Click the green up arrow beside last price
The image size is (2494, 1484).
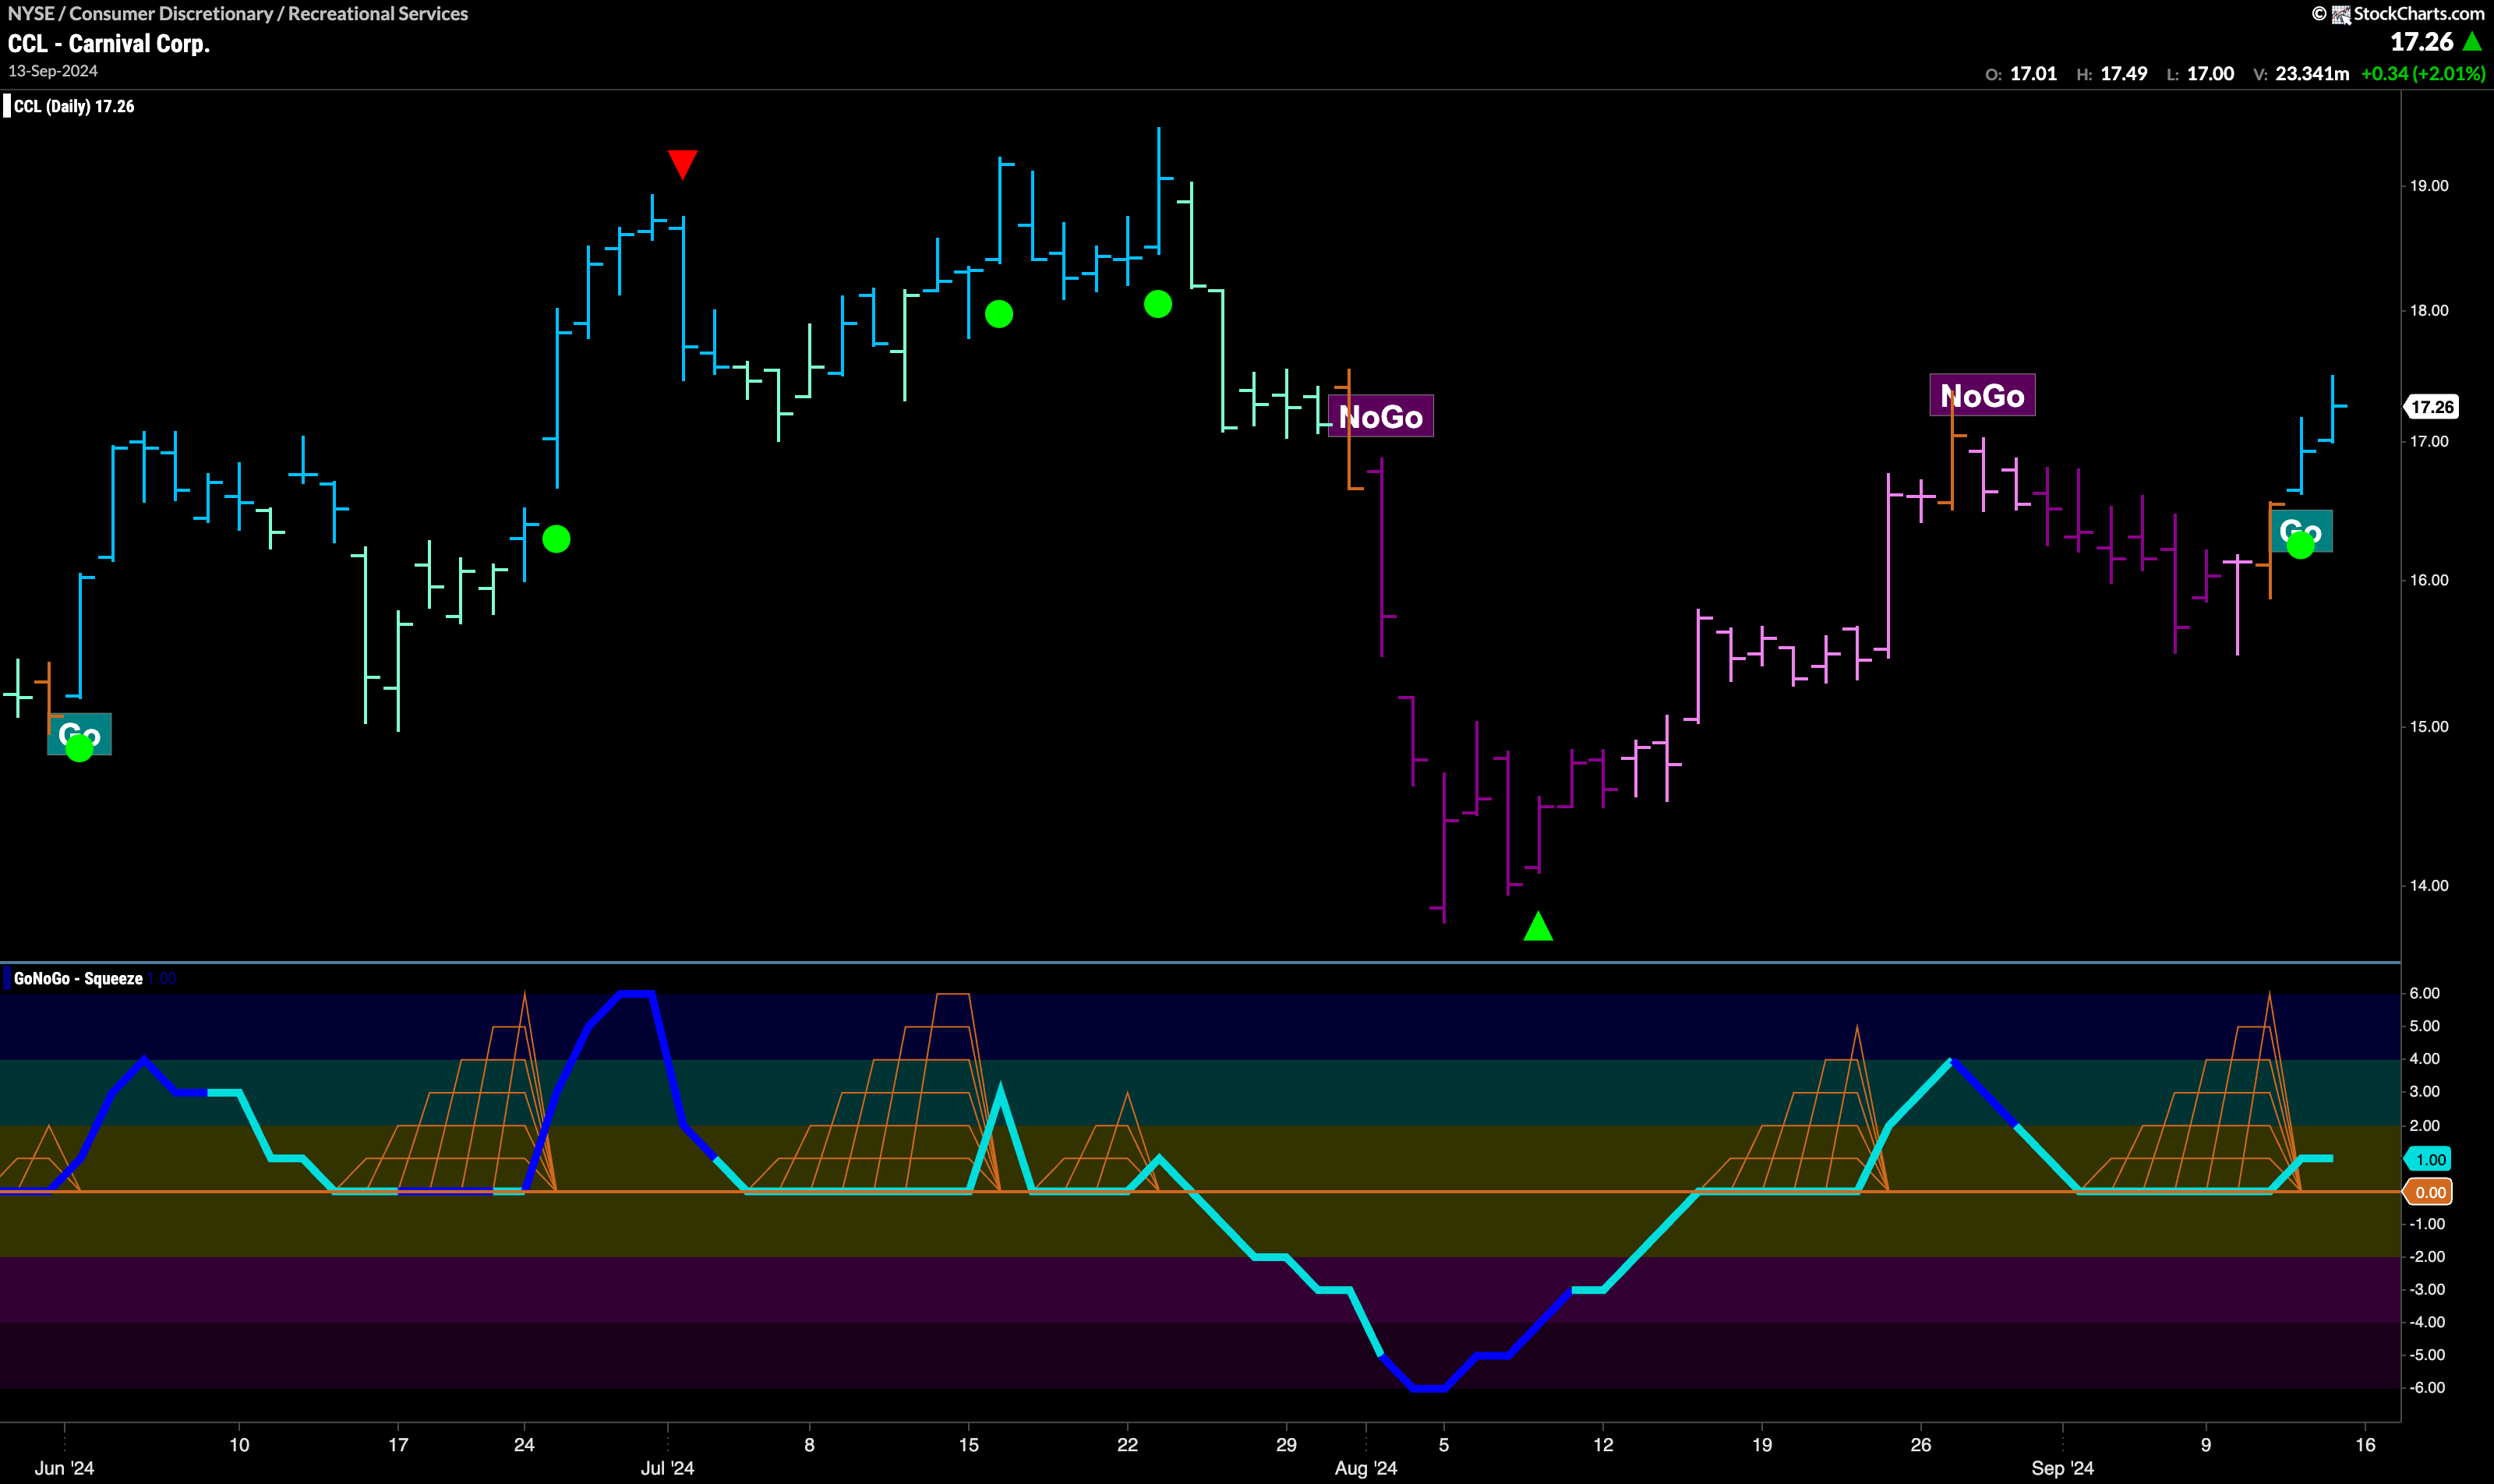(2471, 42)
